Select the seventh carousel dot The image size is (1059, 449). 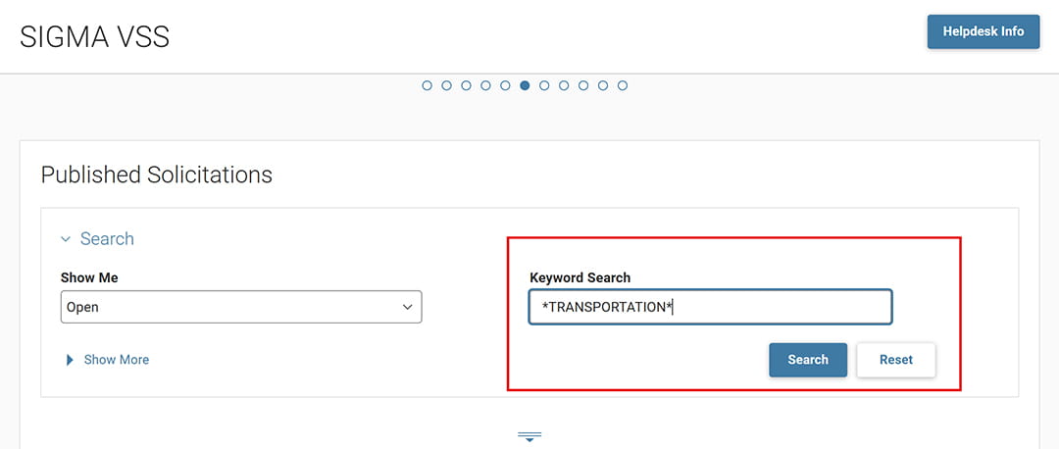click(544, 85)
